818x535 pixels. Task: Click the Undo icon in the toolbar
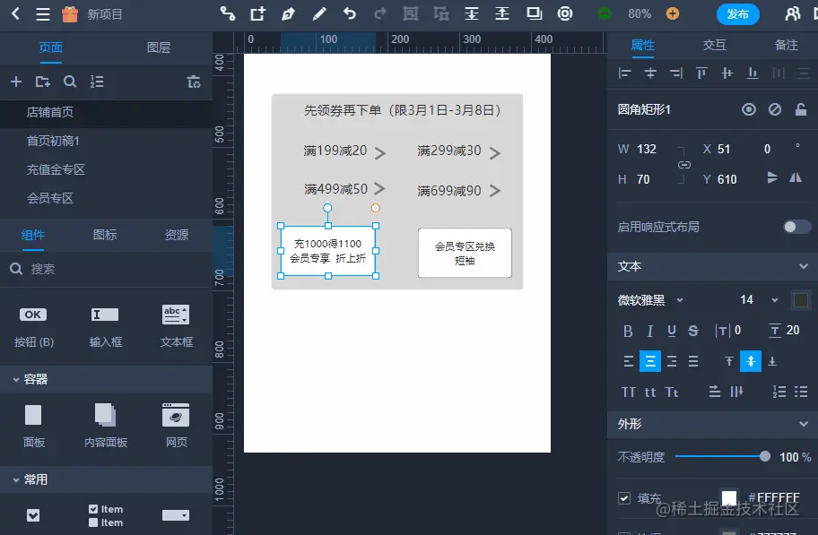tap(350, 13)
